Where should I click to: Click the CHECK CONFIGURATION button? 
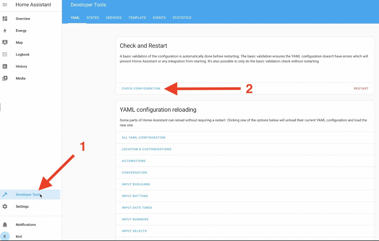point(141,89)
